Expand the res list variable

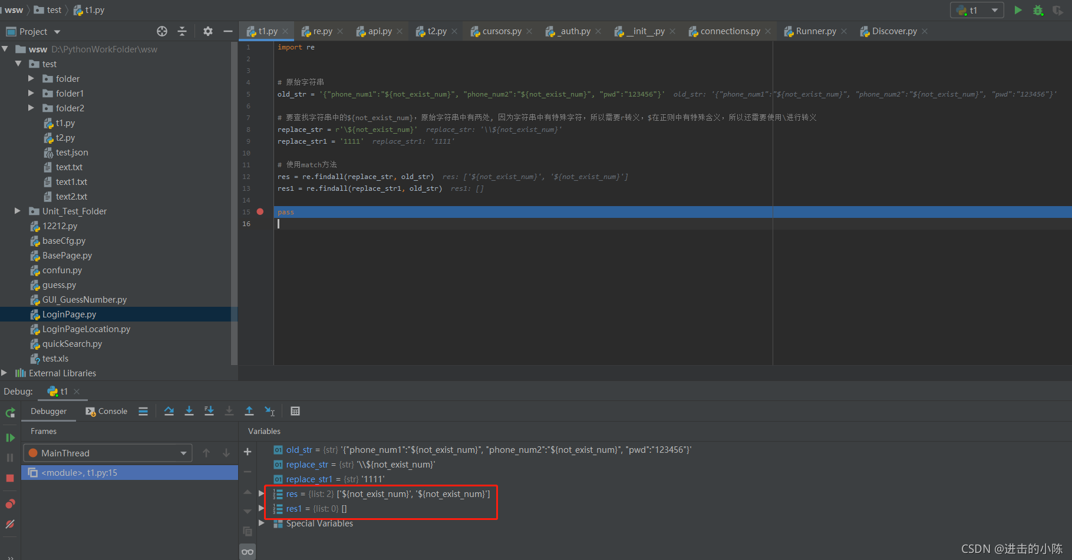click(x=261, y=493)
